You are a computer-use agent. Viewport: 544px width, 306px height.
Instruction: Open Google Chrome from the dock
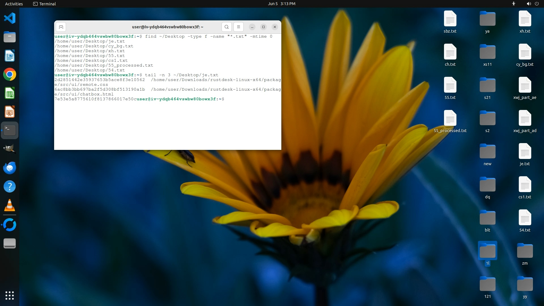pyautogui.click(x=10, y=75)
